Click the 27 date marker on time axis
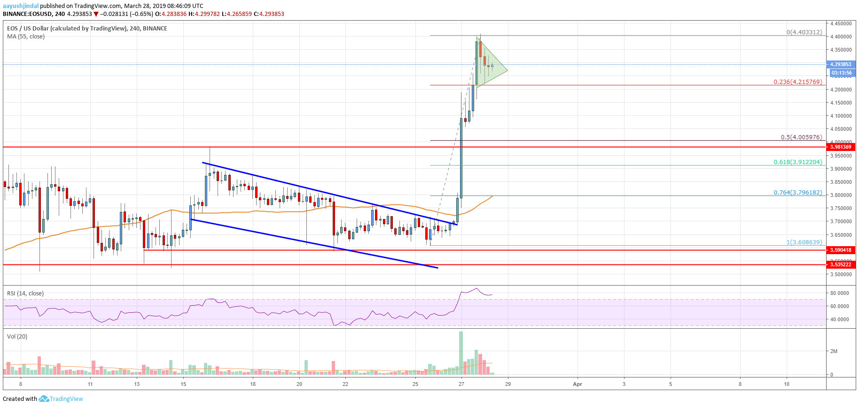859x407 pixels. point(461,384)
